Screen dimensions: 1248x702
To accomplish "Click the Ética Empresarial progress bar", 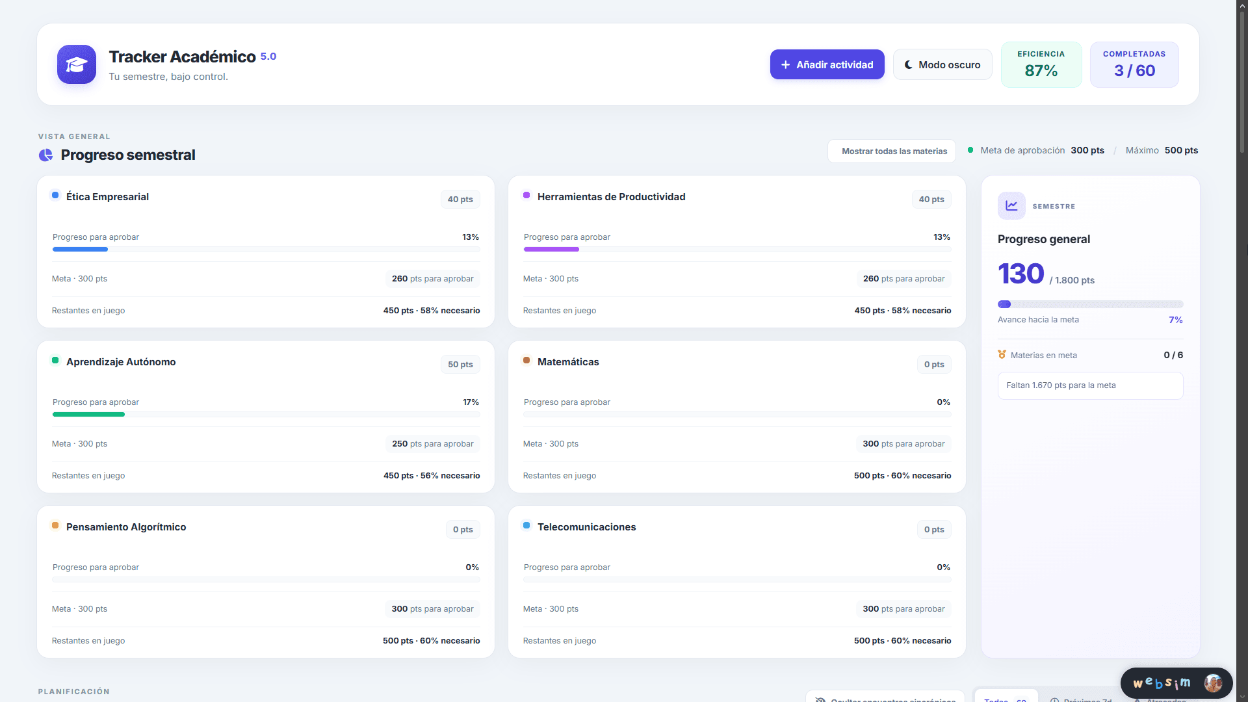I will pos(266,249).
